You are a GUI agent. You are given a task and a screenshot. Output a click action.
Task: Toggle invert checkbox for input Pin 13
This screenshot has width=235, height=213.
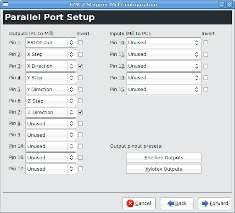[x=206, y=78]
